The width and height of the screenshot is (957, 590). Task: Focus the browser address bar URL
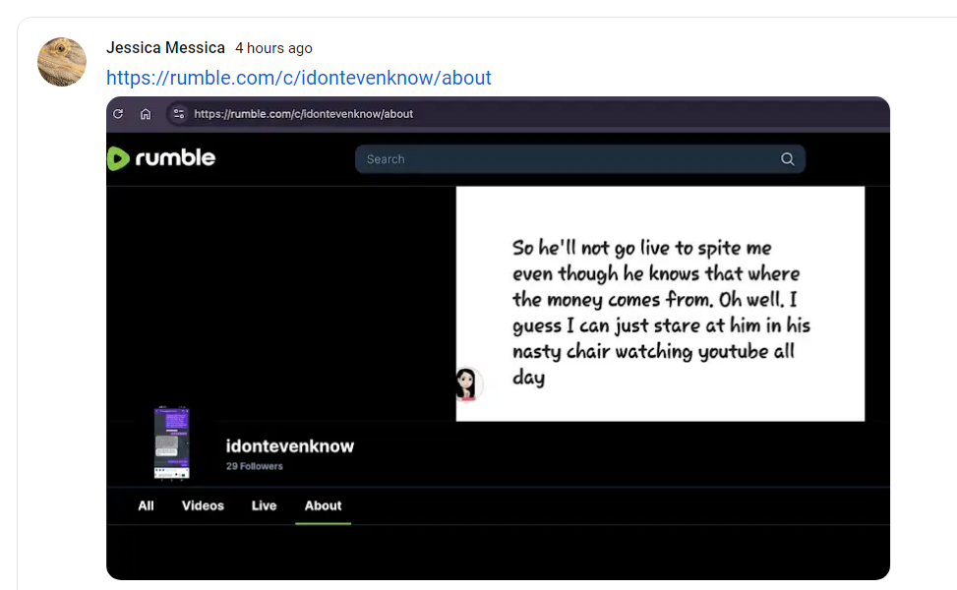tap(303, 114)
